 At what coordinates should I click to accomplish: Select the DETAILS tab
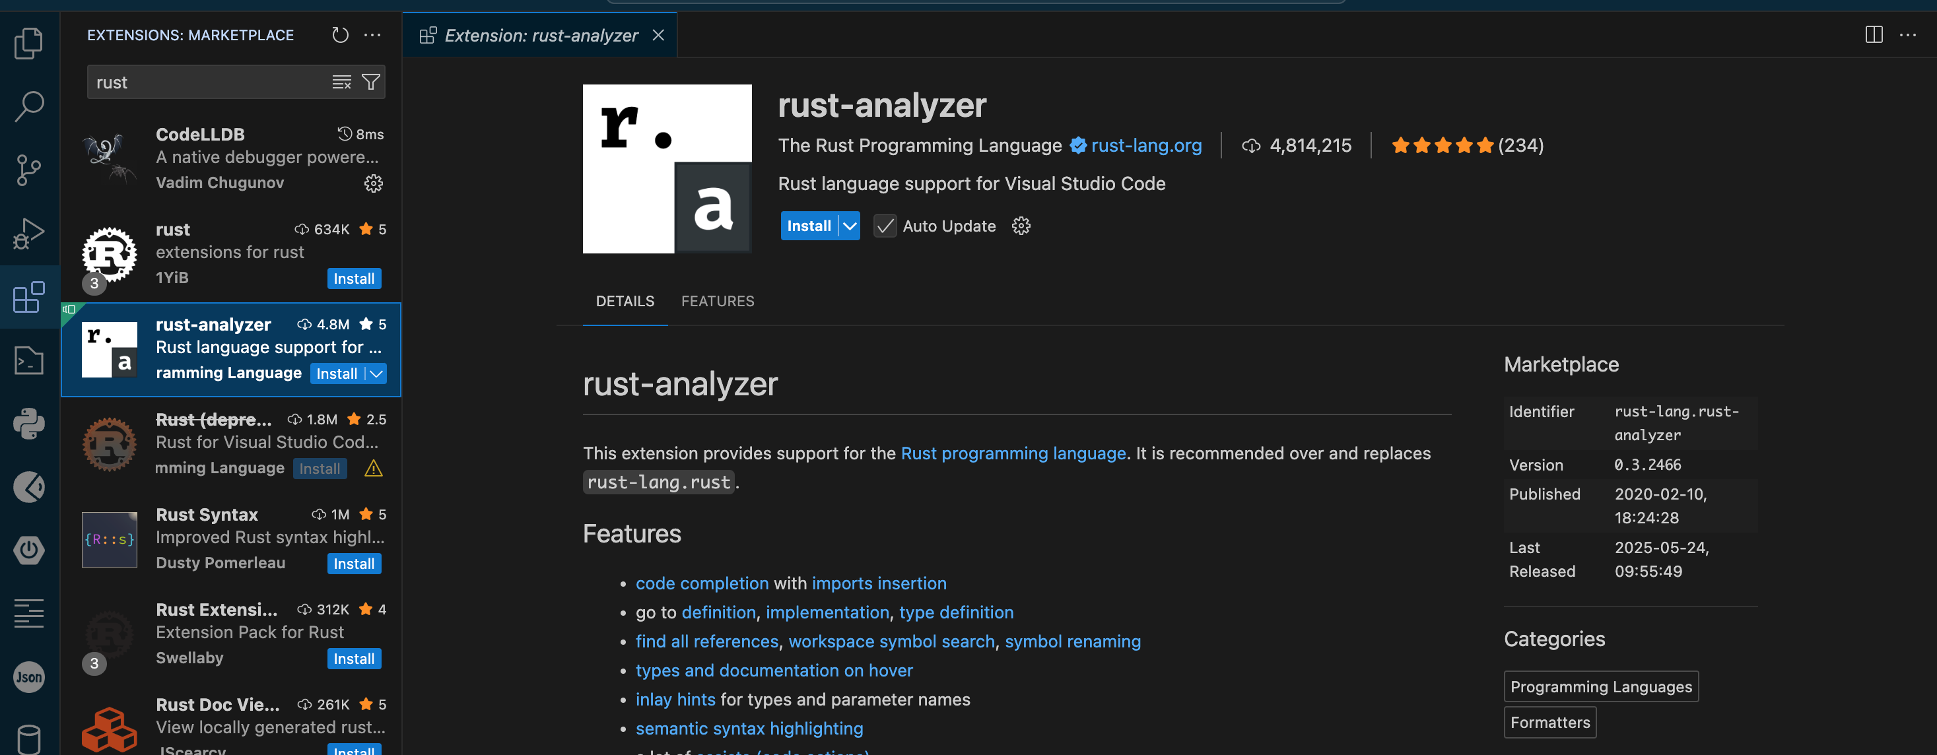(625, 301)
